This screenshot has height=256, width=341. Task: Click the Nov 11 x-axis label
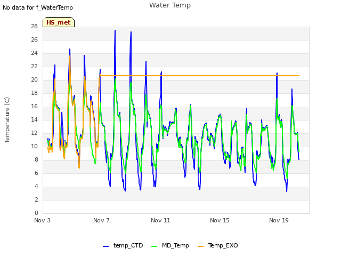pos(160,220)
